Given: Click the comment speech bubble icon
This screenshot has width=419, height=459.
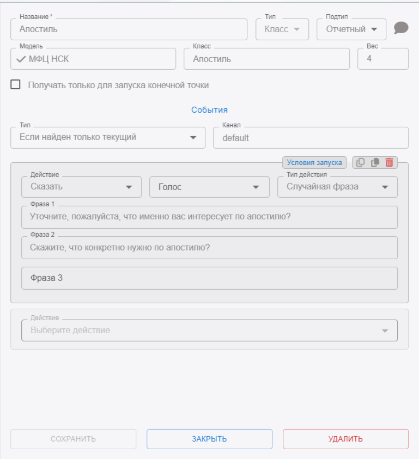Looking at the screenshot, I should click(x=401, y=28).
